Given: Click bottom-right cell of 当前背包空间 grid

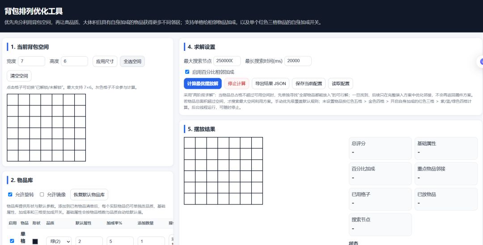Looking at the screenshot, I should tap(80, 156).
